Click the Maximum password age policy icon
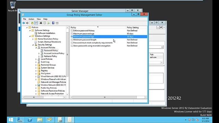The height and width of the screenshot is (123, 219). [72, 33]
